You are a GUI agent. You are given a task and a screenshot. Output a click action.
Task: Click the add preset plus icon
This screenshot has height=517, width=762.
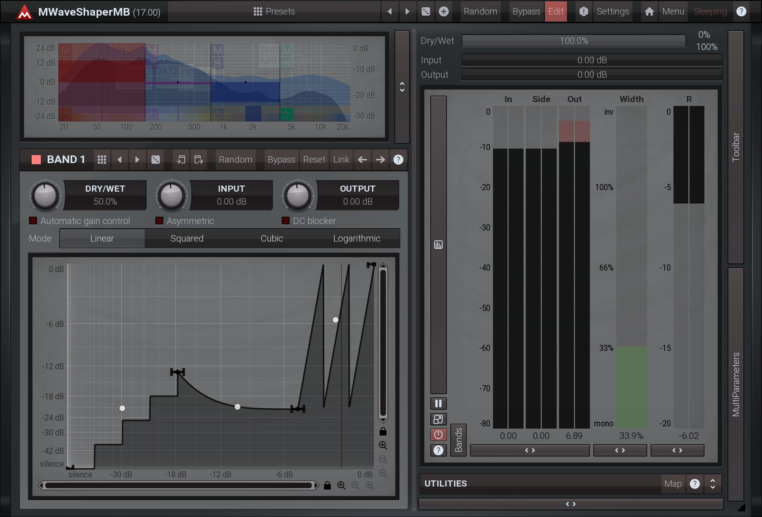(443, 11)
